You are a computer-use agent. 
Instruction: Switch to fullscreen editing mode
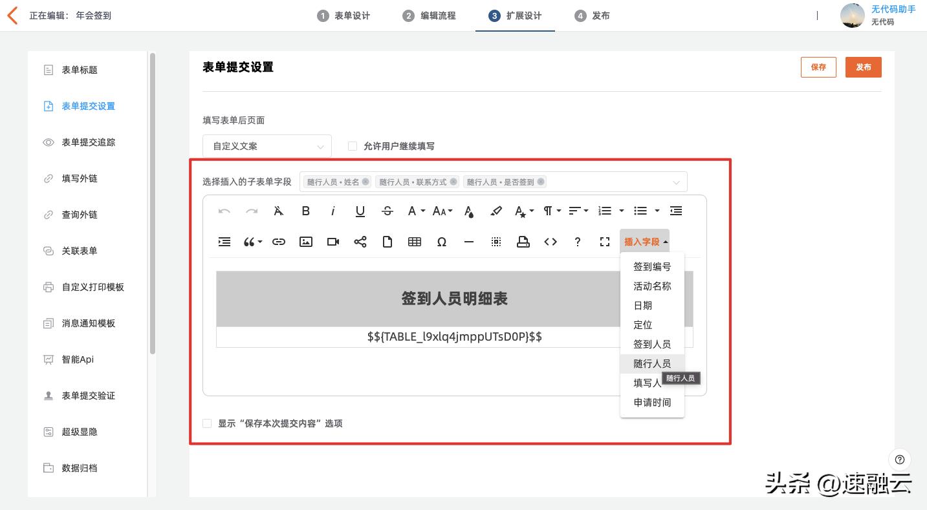[x=604, y=242]
